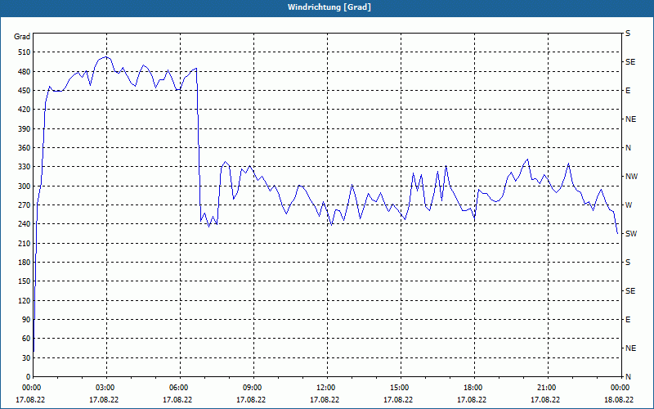Click the 17.08.22 date under 12:00
This screenshot has height=409, width=654.
click(x=325, y=399)
